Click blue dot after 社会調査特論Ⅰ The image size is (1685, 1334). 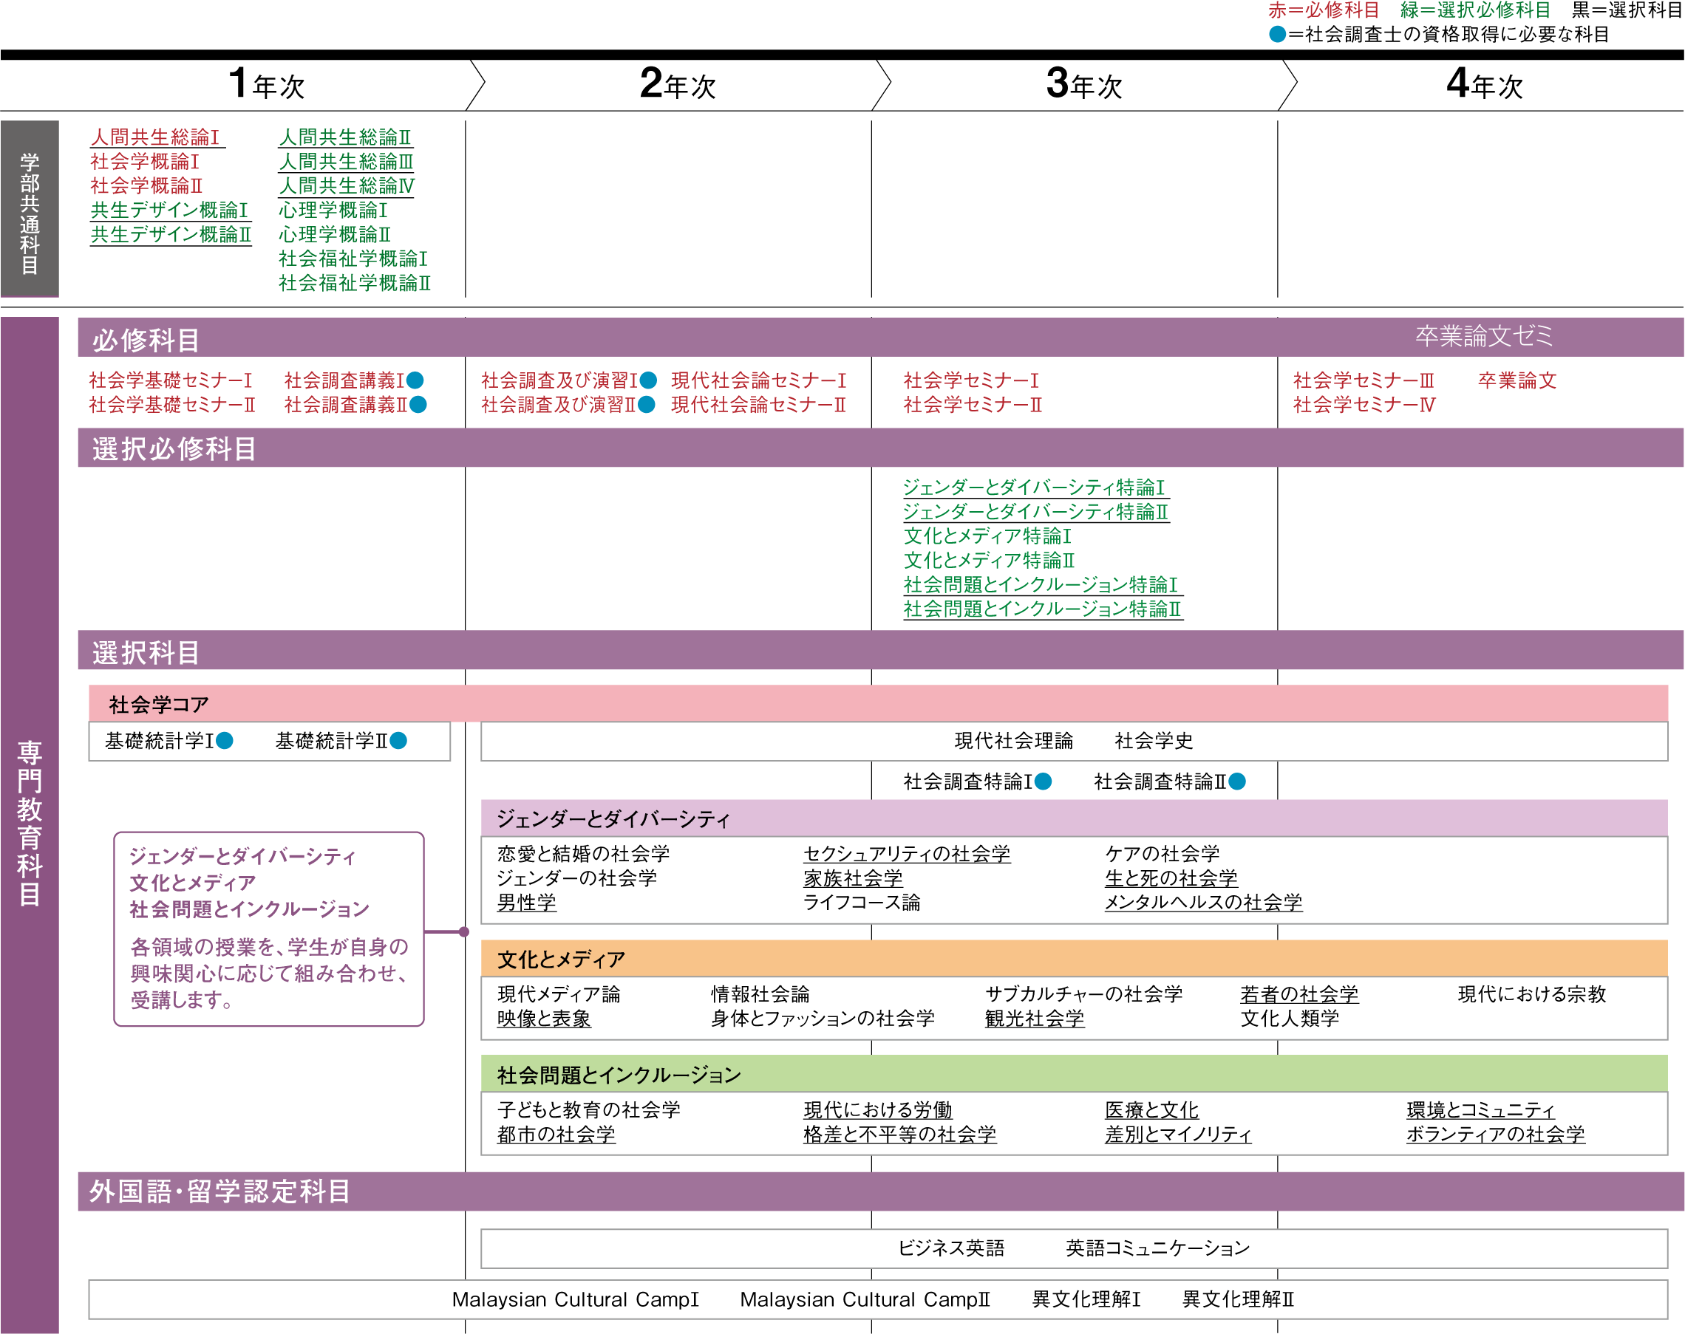(x=1044, y=781)
